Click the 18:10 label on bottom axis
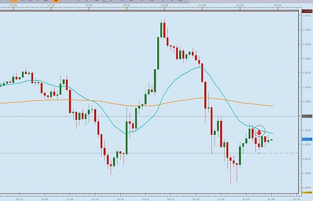The image size is (313, 201). (95, 199)
